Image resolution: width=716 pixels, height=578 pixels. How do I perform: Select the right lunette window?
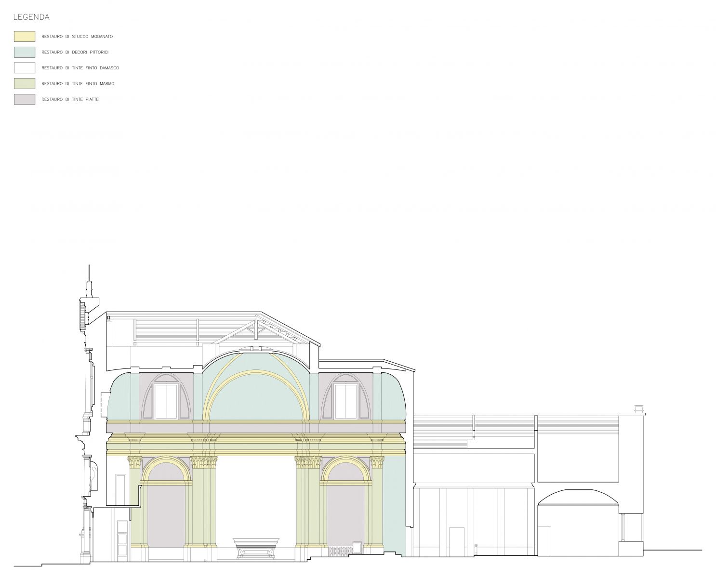point(345,401)
